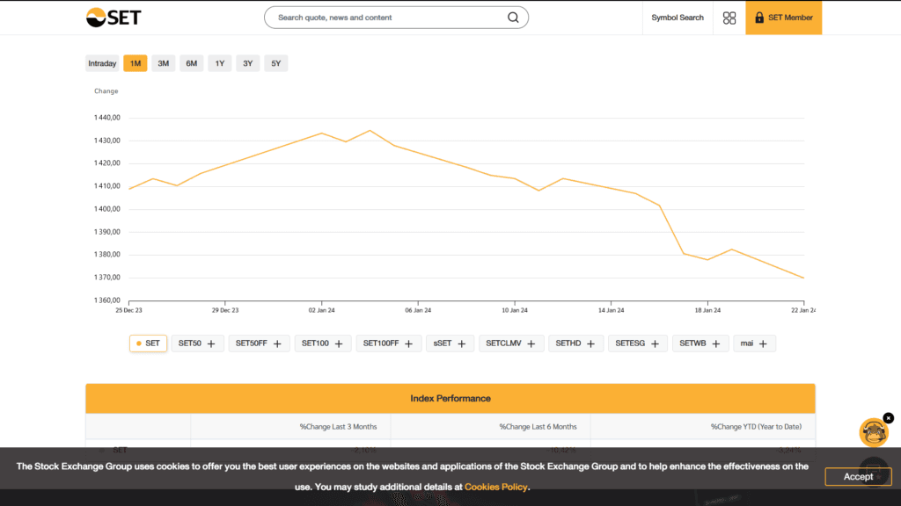Image resolution: width=901 pixels, height=506 pixels.
Task: Add SET50FF index with plus icon
Action: pyautogui.click(x=277, y=343)
